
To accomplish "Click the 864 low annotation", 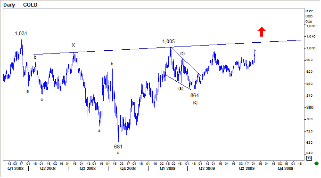I will point(195,95).
